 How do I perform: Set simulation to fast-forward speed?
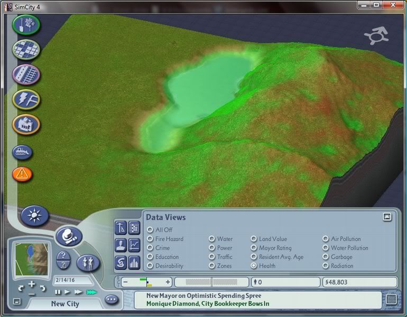pos(78,292)
